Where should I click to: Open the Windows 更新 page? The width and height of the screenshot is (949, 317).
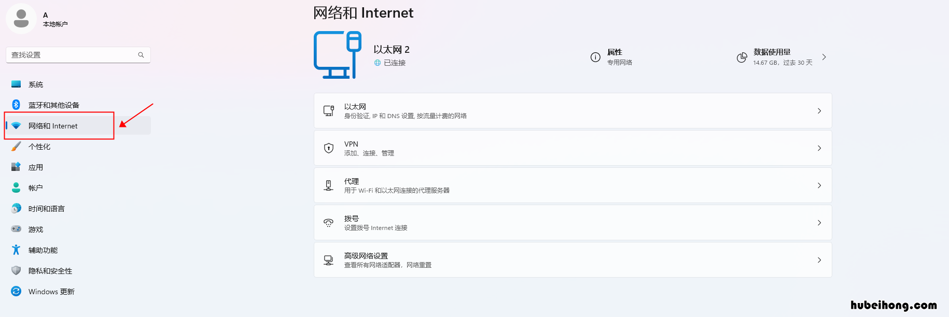pos(78,292)
